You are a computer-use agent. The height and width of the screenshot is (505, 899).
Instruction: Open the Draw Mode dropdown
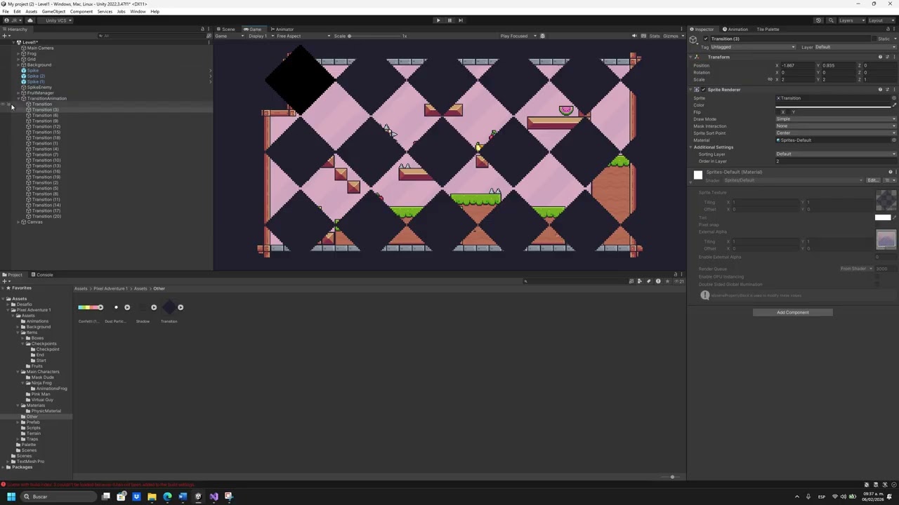click(x=836, y=119)
